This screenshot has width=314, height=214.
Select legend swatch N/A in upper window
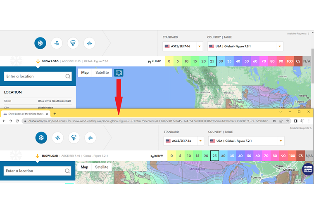[307, 61]
